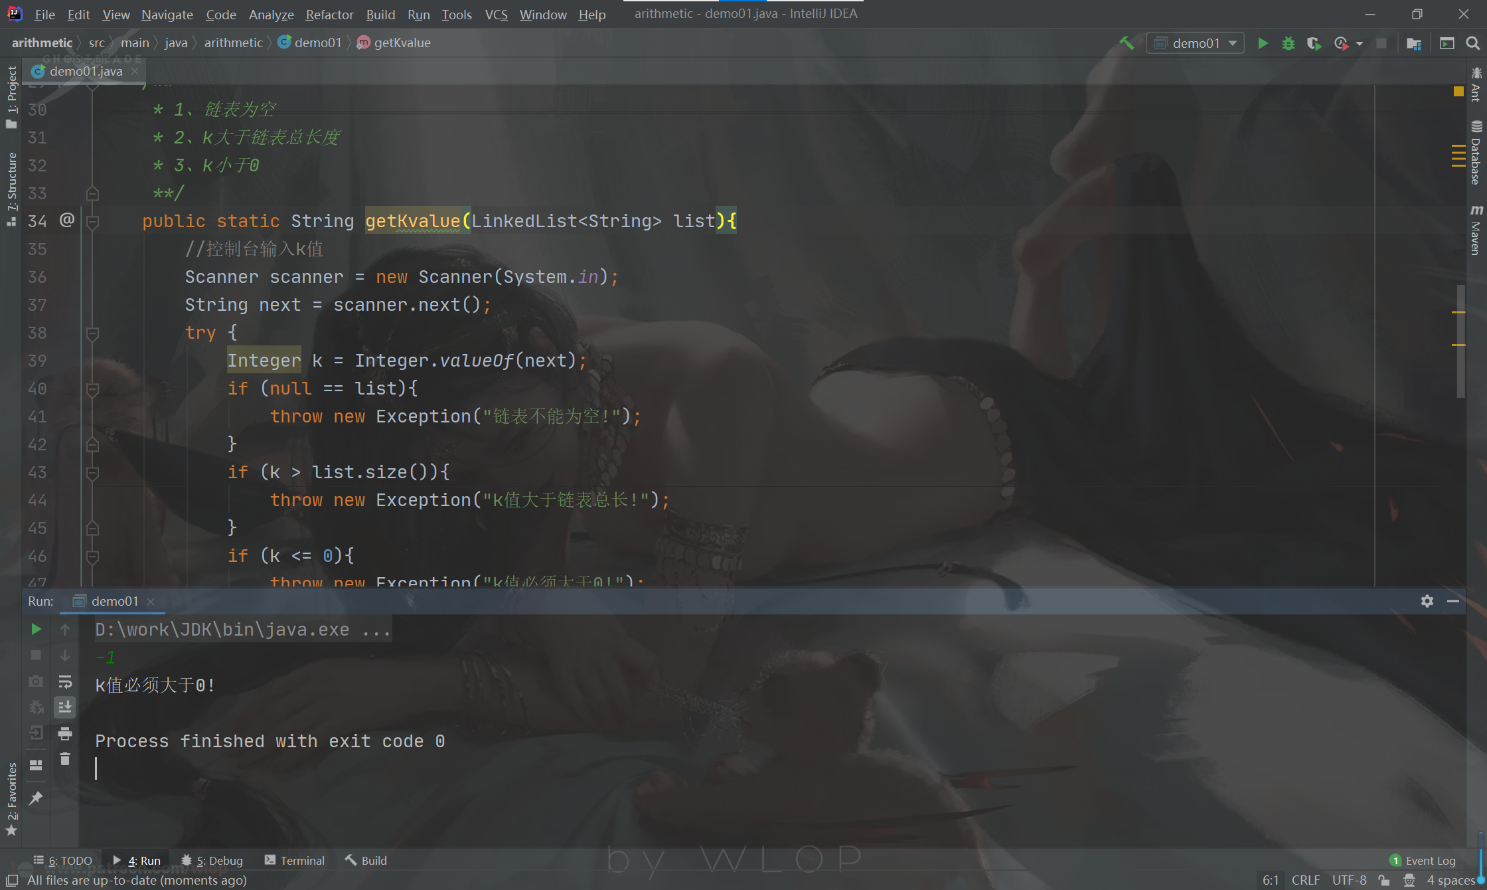The width and height of the screenshot is (1487, 890).
Task: Open the demo01 run configuration dropdown
Action: pyautogui.click(x=1195, y=43)
